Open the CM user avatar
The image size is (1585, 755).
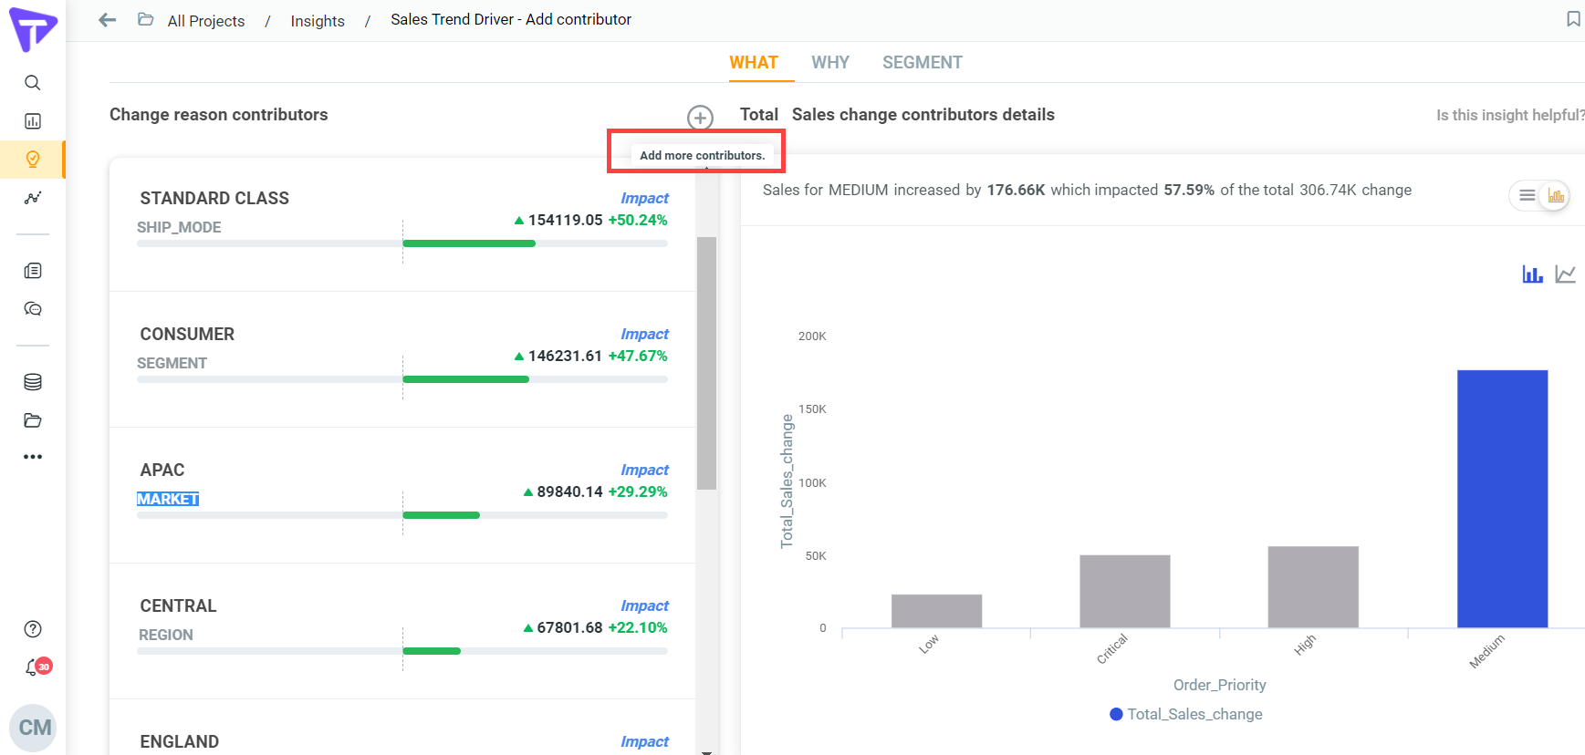[x=33, y=728]
